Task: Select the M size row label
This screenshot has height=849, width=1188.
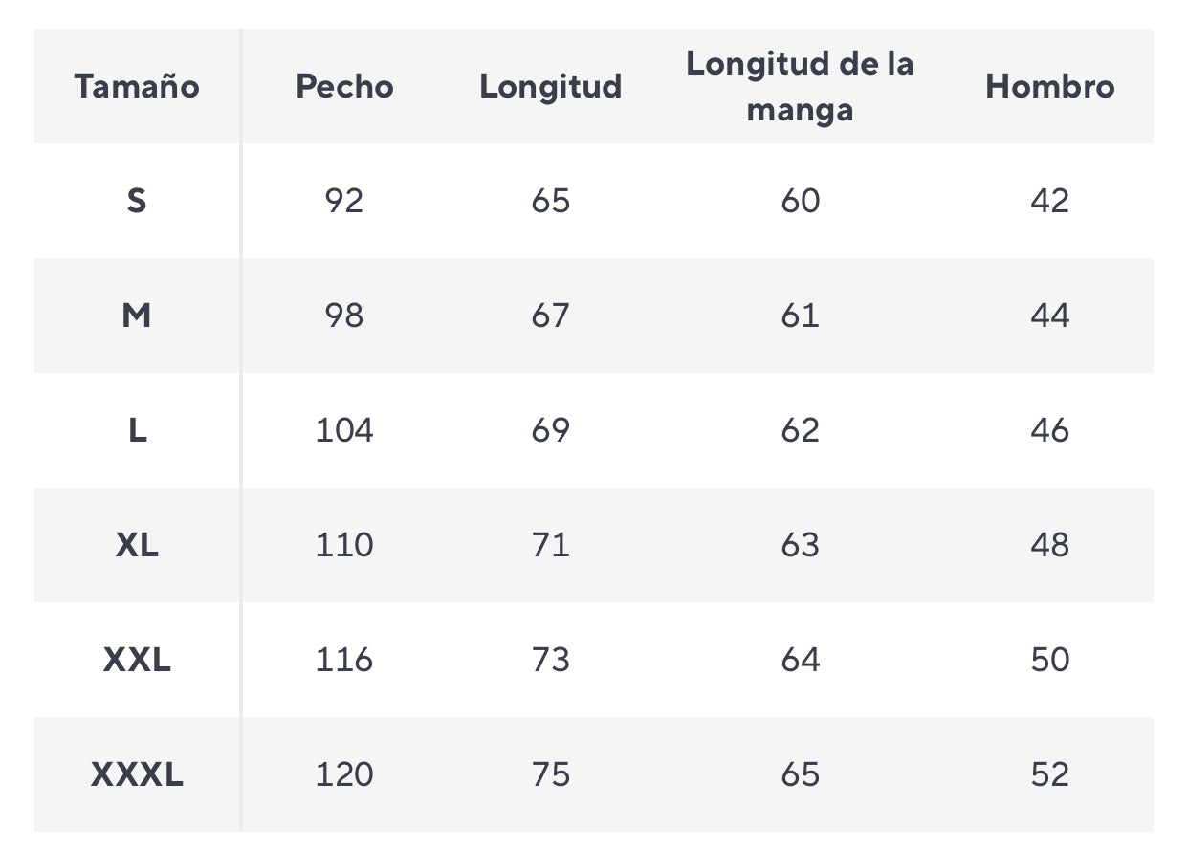Action: 137,316
